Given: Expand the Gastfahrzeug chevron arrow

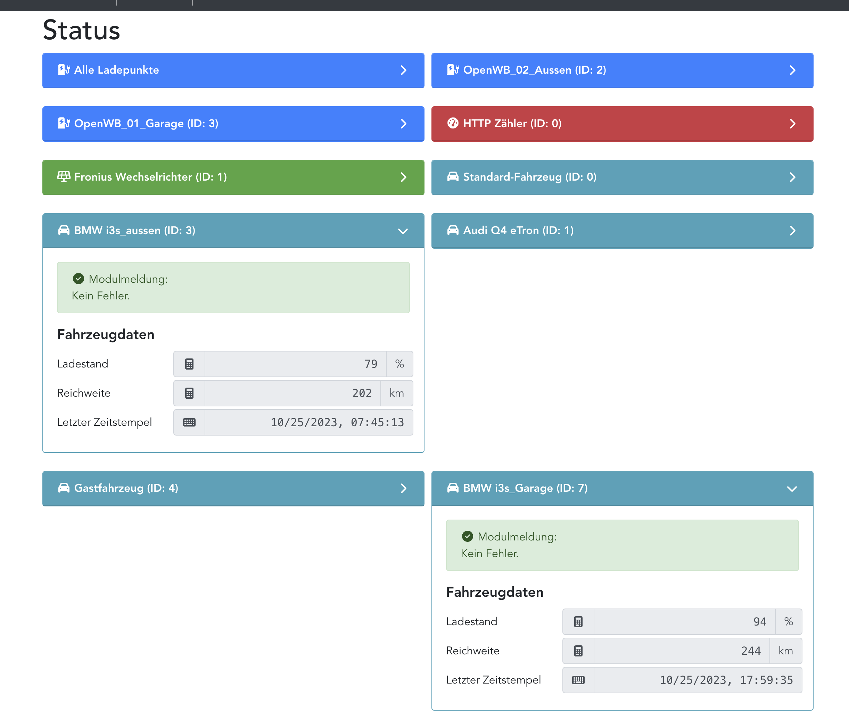Looking at the screenshot, I should [x=403, y=488].
